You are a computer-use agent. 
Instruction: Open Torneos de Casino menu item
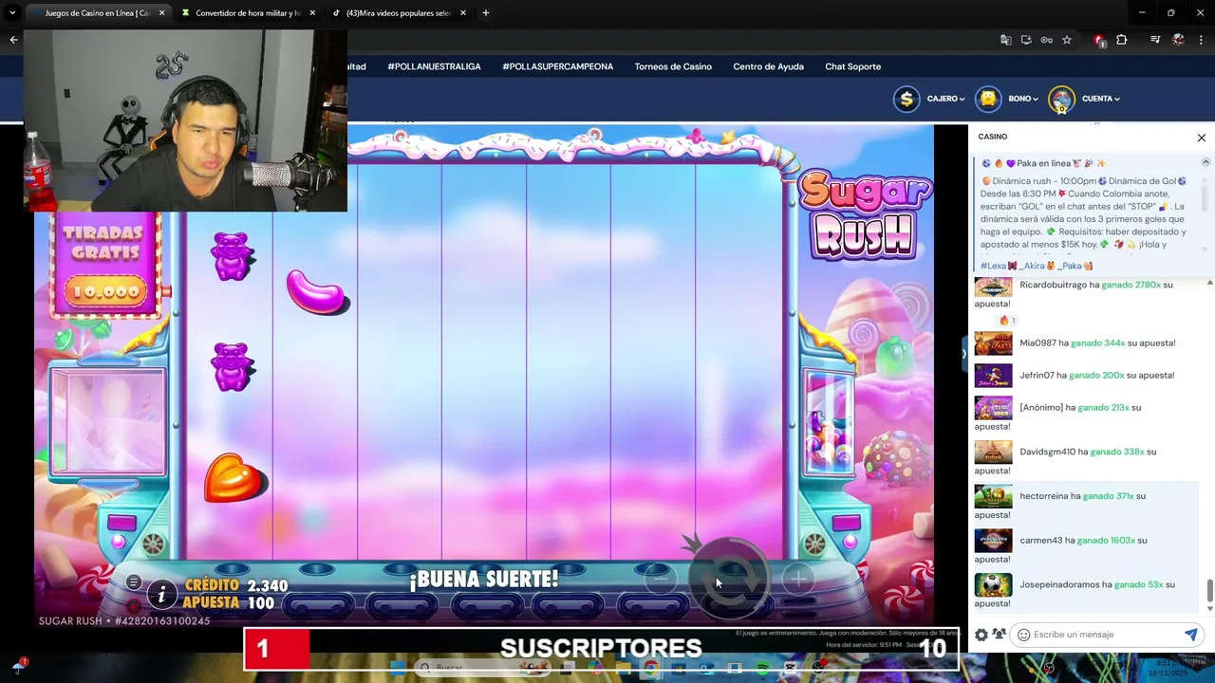[673, 66]
